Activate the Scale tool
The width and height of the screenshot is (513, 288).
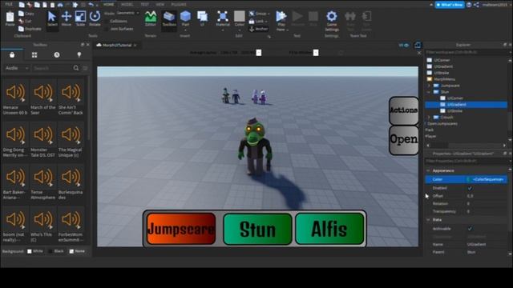point(80,18)
